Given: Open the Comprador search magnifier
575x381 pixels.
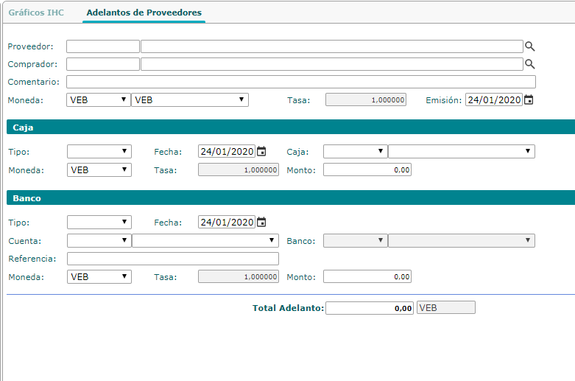Looking at the screenshot, I should [x=529, y=64].
